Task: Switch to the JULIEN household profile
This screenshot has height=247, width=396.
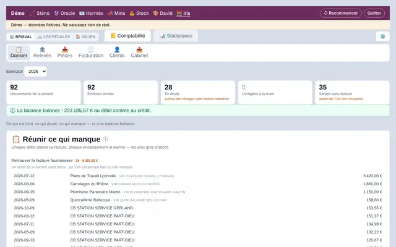Action: 85,37
